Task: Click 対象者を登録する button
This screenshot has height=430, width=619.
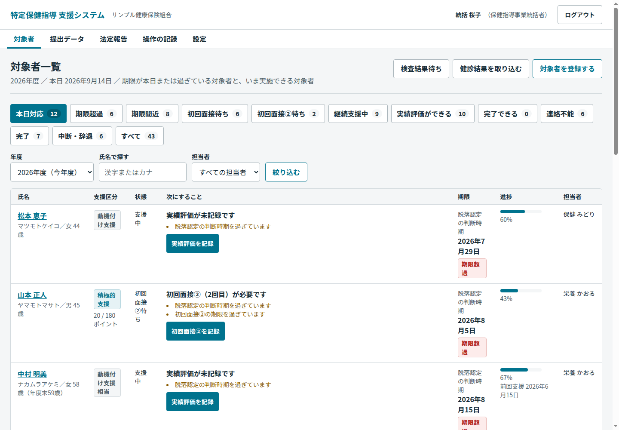Action: coord(567,69)
